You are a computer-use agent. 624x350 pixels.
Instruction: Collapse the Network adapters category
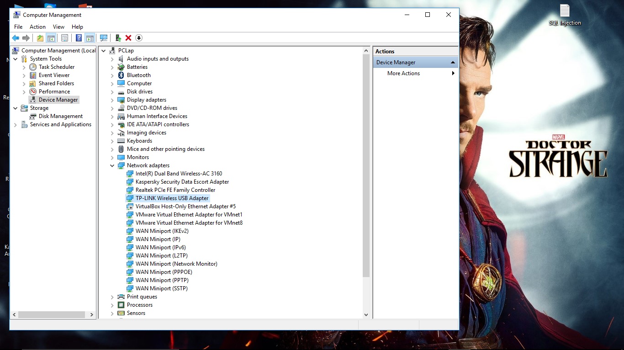(x=112, y=166)
